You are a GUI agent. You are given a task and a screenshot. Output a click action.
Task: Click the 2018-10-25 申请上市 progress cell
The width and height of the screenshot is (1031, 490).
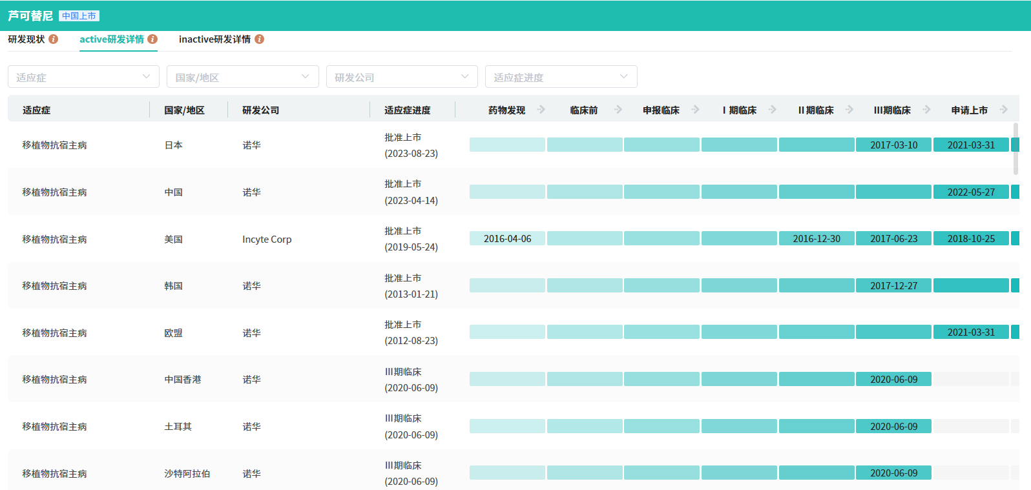(971, 239)
